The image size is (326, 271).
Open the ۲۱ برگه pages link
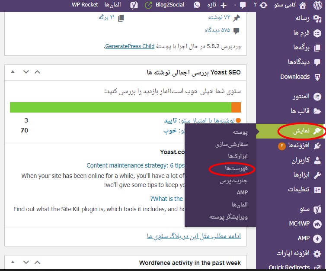(x=107, y=17)
